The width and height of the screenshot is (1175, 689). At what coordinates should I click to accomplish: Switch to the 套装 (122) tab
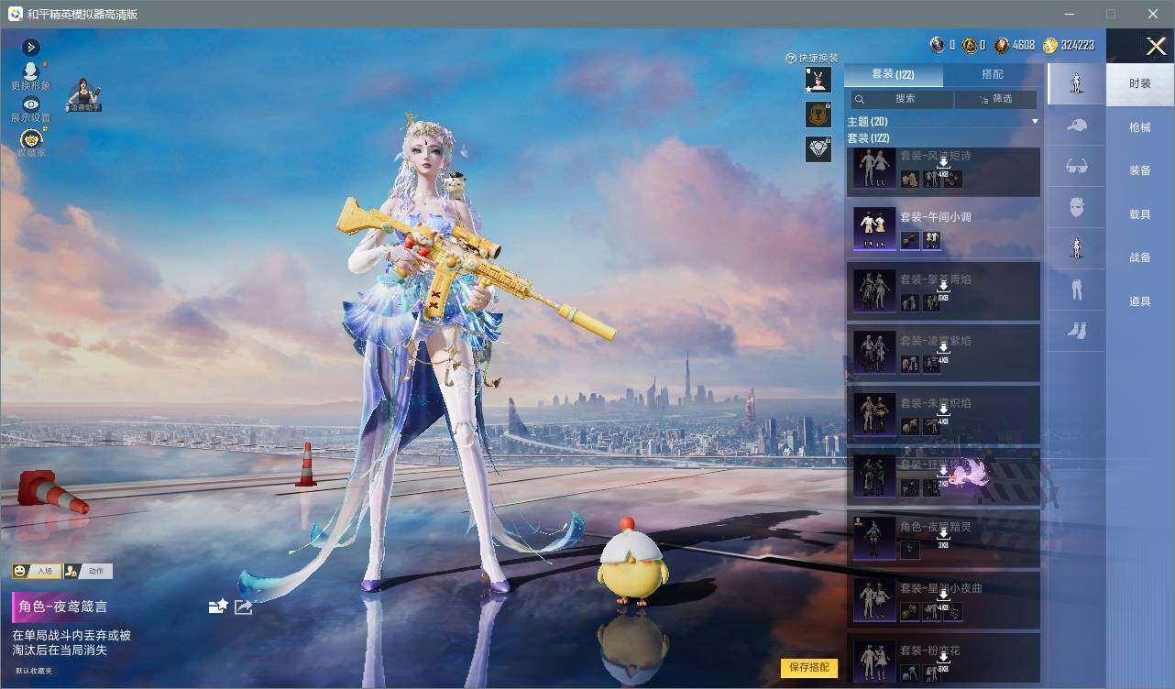tap(893, 74)
